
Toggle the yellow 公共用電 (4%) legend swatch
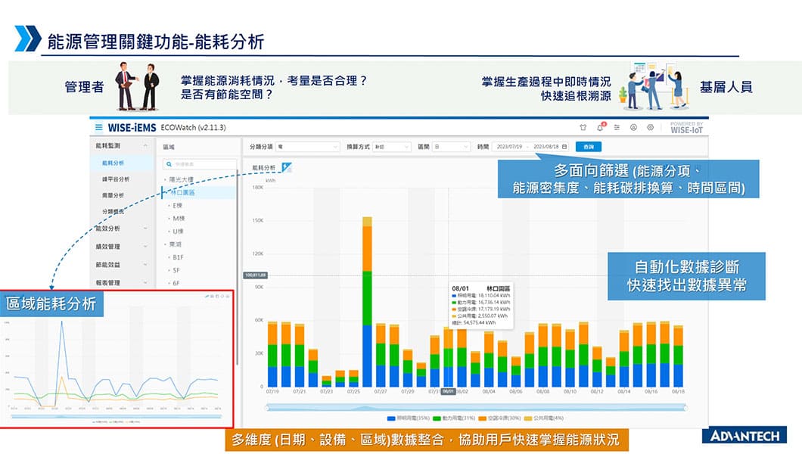(x=528, y=418)
